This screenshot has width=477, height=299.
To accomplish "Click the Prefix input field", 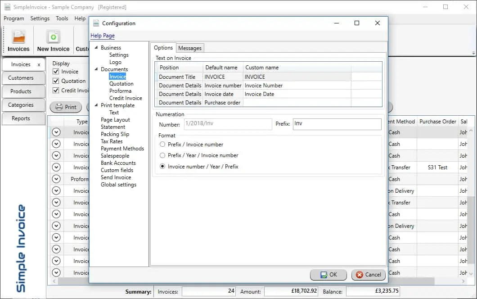I will coord(337,124).
